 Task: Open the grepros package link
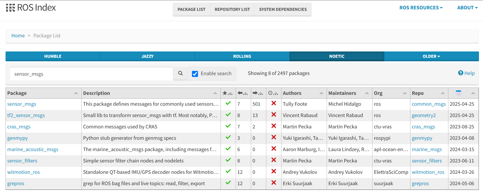(x=16, y=183)
